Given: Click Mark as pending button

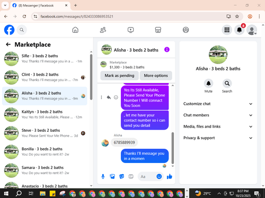Looking at the screenshot, I should [x=119, y=76].
